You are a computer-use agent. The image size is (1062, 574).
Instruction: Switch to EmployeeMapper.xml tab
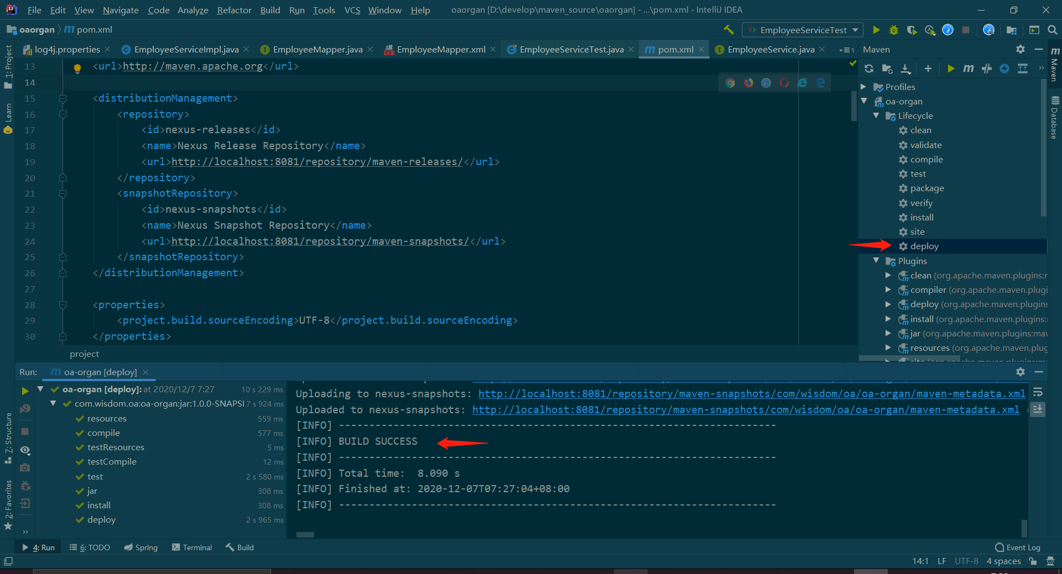(x=441, y=49)
